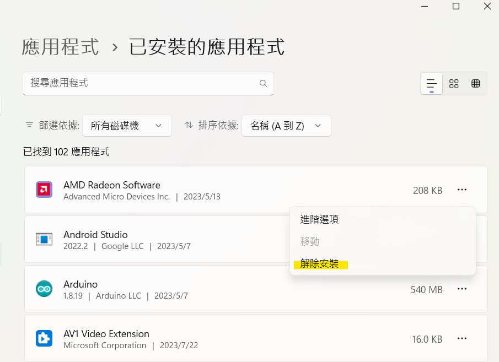The width and height of the screenshot is (499, 362).
Task: Focus the 搜尋應用程式 search field
Action: 148,83
